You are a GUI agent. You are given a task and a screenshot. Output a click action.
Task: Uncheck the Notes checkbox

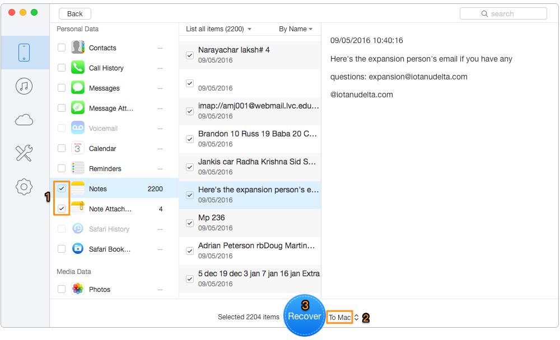[x=62, y=188]
